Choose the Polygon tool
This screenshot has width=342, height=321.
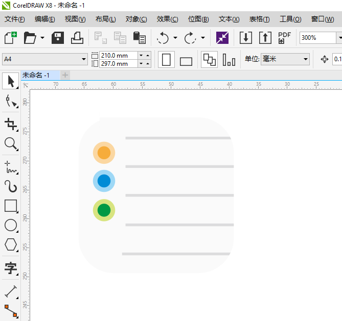11,245
